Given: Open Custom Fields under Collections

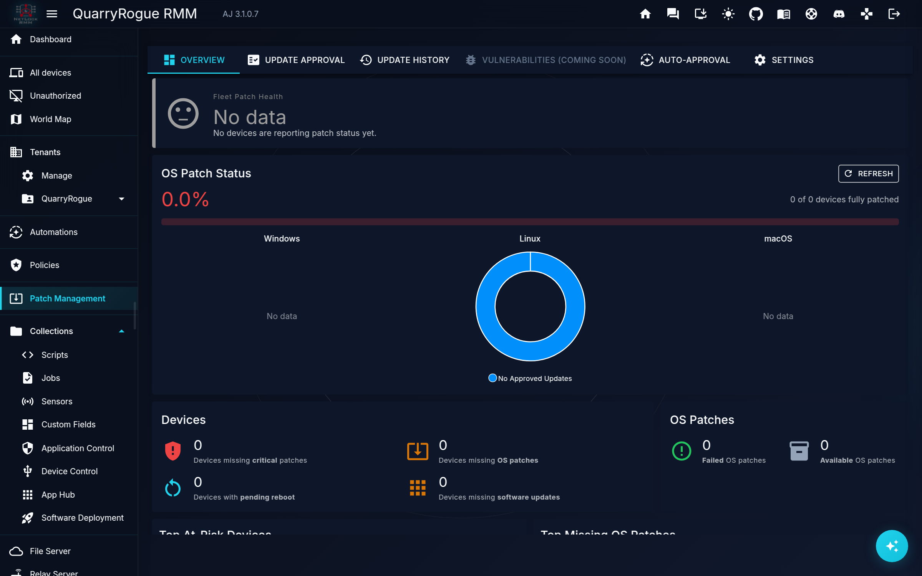Looking at the screenshot, I should [69, 424].
